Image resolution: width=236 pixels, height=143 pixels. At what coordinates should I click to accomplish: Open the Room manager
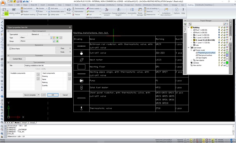140,12
